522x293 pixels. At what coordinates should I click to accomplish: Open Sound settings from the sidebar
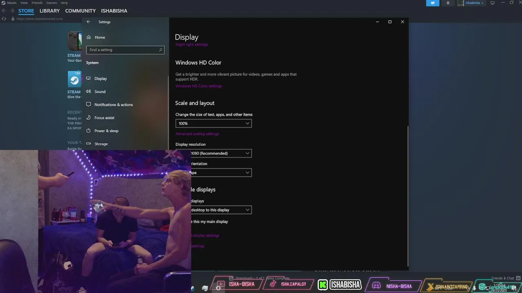[100, 92]
